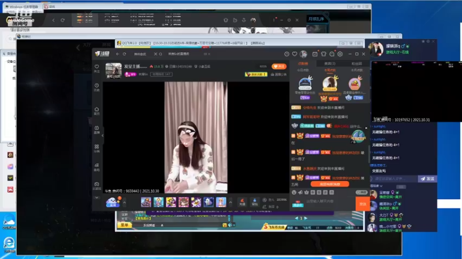
Task: Click the QQ profile avatar at top right
Action: 377,49
